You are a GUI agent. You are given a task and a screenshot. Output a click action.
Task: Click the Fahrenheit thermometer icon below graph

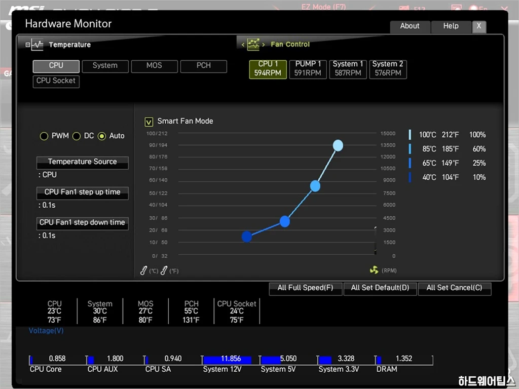164,270
